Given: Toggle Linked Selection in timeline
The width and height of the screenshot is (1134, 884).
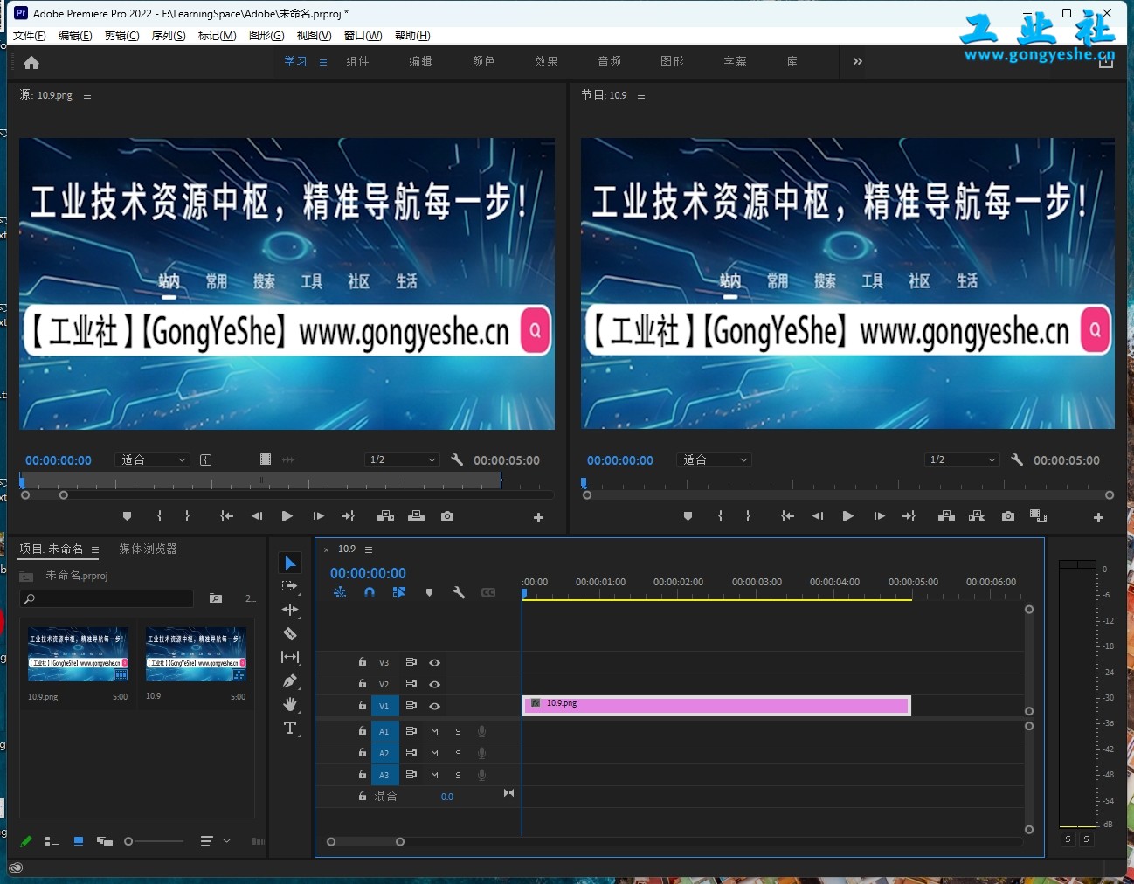Looking at the screenshot, I should coord(399,592).
